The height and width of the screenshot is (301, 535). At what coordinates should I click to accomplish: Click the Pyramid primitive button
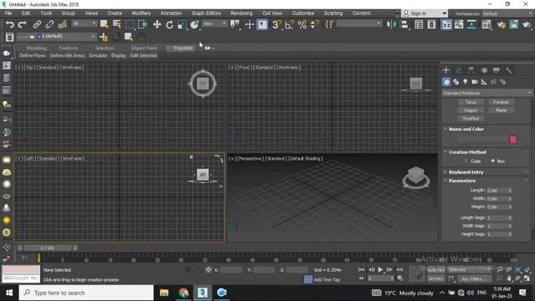(x=501, y=102)
